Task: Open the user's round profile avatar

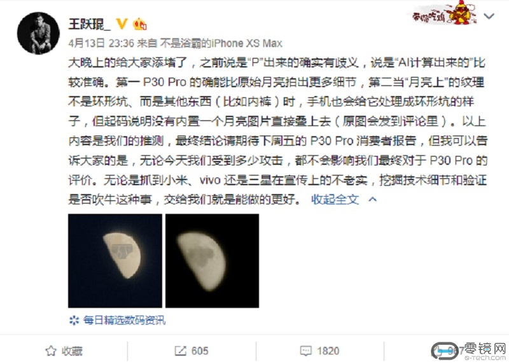Action: (x=38, y=33)
